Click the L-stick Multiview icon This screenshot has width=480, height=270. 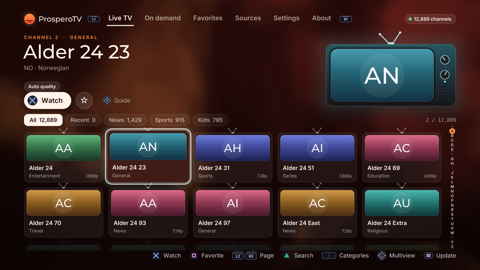(382, 255)
